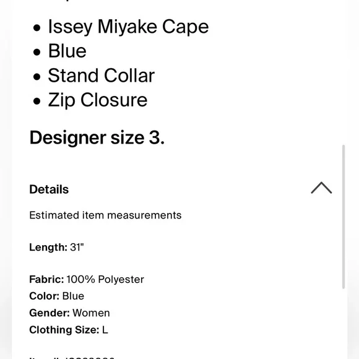This screenshot has height=359, width=359.
Task: Click the partially visible Item number line
Action: [x=72, y=357]
